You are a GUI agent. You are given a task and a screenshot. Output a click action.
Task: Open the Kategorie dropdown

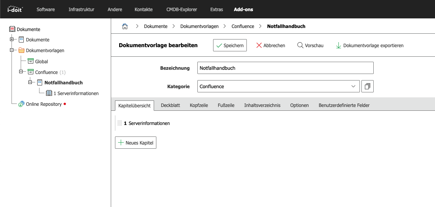click(x=279, y=87)
